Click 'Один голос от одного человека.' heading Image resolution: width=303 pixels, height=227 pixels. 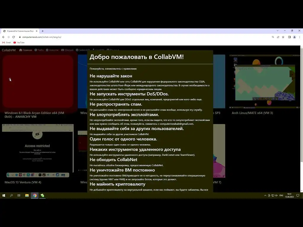[123, 139]
